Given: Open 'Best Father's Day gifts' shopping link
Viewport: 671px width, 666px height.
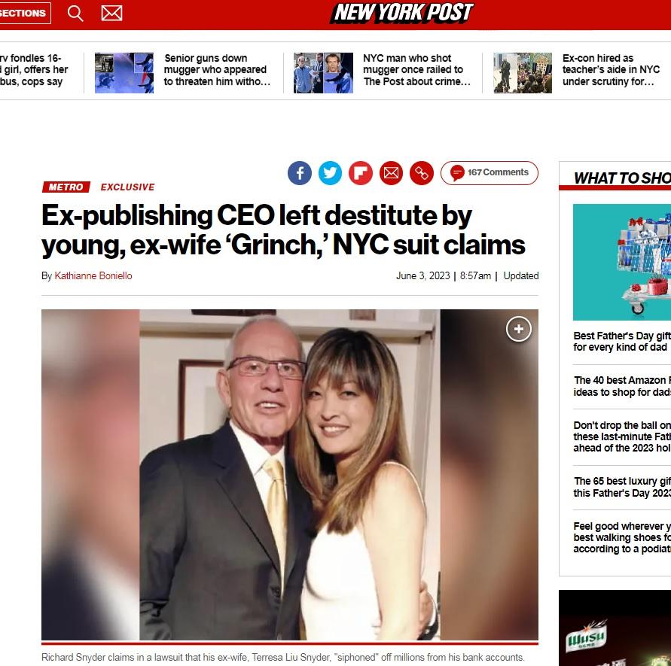Looking at the screenshot, I should coord(622,342).
